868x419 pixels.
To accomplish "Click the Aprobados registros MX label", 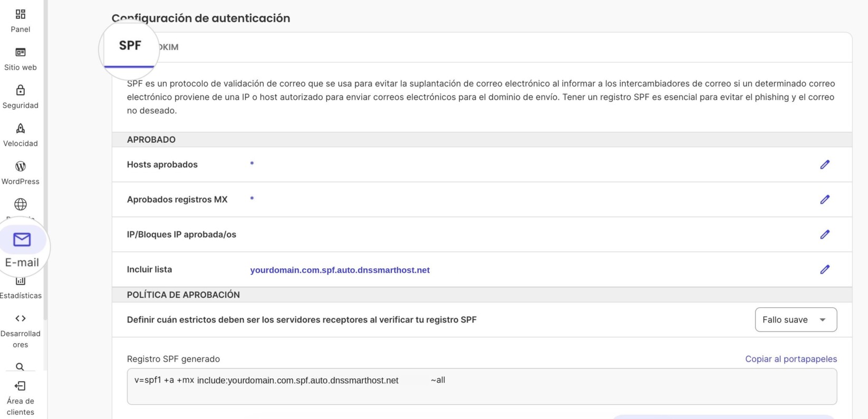I will (x=177, y=199).
